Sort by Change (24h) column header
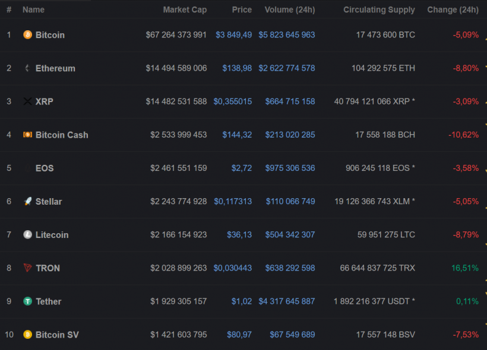This screenshot has height=350, width=487. 453,10
